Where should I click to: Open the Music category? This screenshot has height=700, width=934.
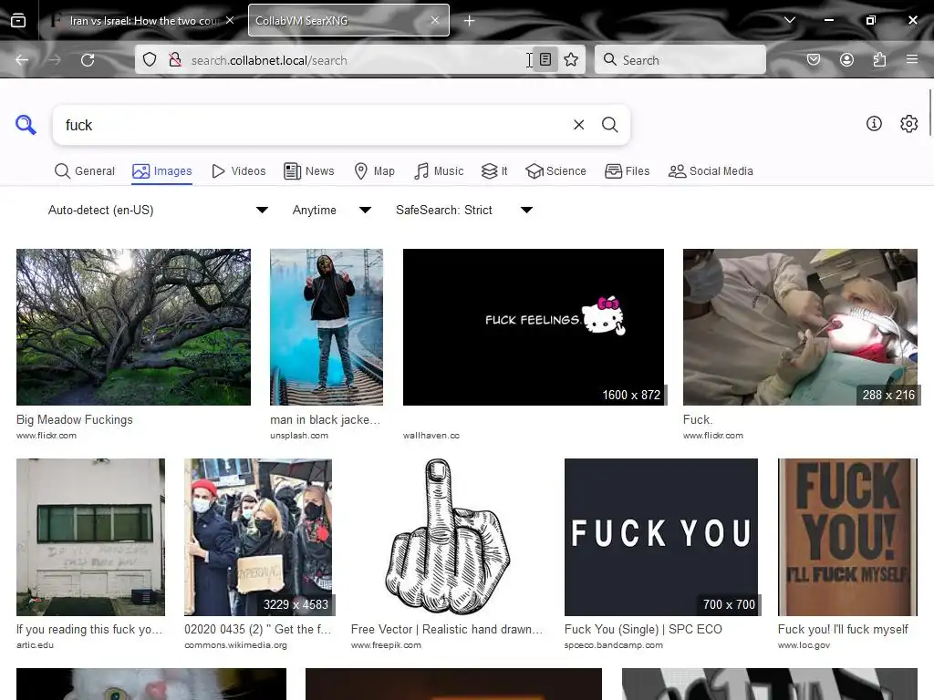click(439, 171)
